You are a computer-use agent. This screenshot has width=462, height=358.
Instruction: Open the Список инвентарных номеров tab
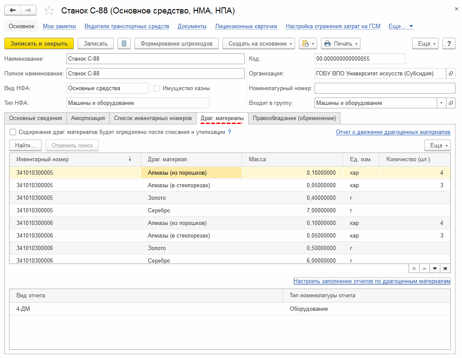pyautogui.click(x=153, y=118)
